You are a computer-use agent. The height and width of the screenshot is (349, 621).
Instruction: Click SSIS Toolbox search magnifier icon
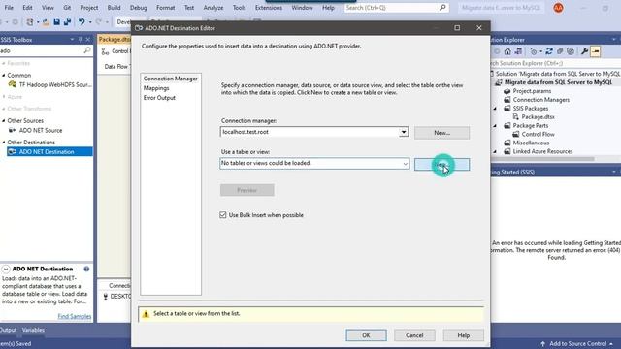click(87, 50)
